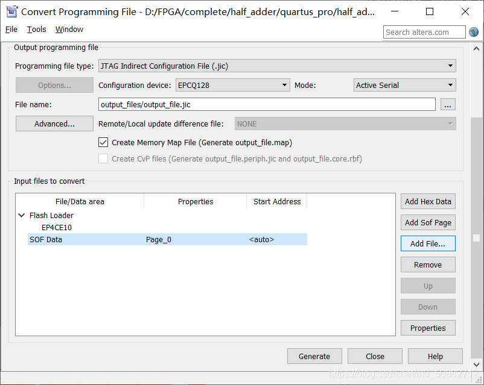Viewport: 484px width, 385px height.
Task: Open Programming file type dropdown
Action: [x=277, y=66]
